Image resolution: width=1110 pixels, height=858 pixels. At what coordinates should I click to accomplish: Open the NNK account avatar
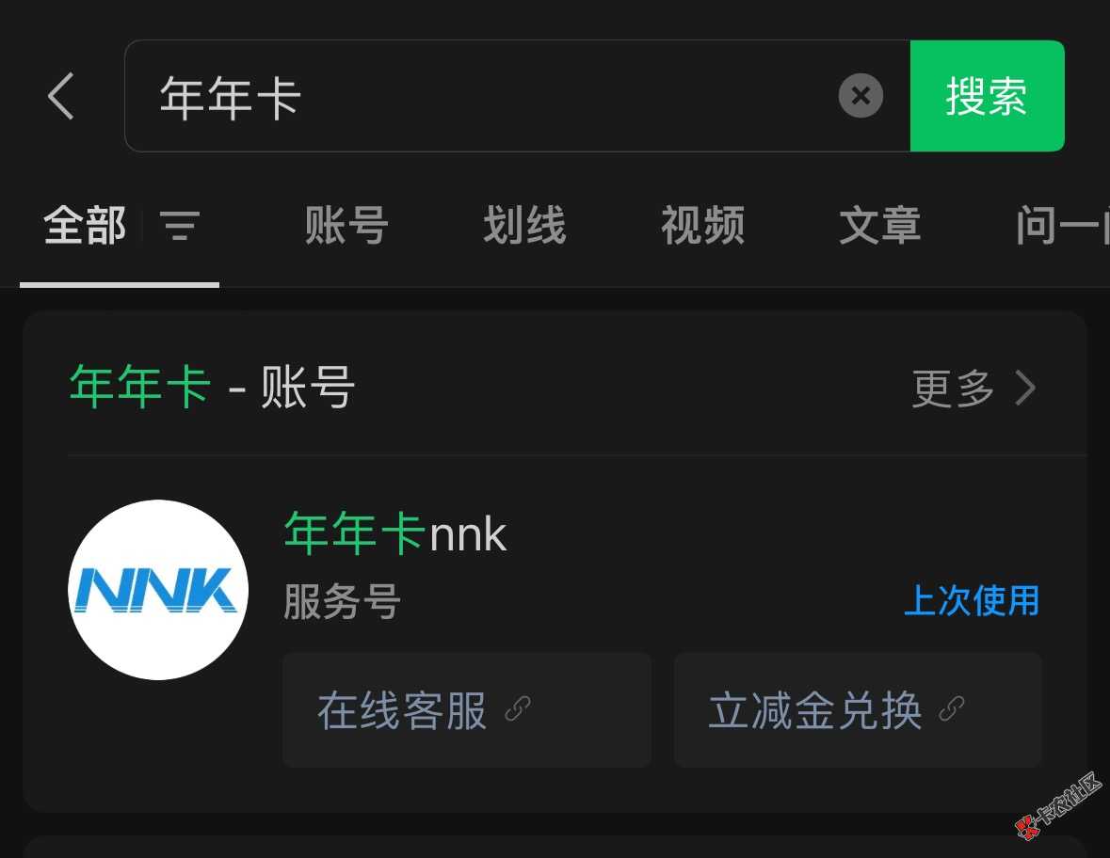click(x=158, y=590)
